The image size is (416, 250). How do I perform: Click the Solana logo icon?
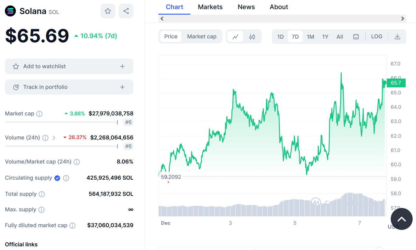10,11
